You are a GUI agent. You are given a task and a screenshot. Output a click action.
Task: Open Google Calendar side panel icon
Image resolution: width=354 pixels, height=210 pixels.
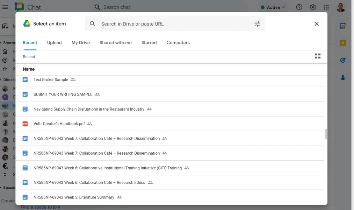[343, 26]
